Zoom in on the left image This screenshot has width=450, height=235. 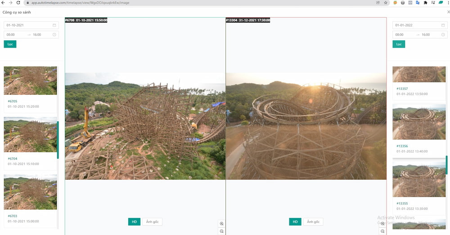point(221,223)
